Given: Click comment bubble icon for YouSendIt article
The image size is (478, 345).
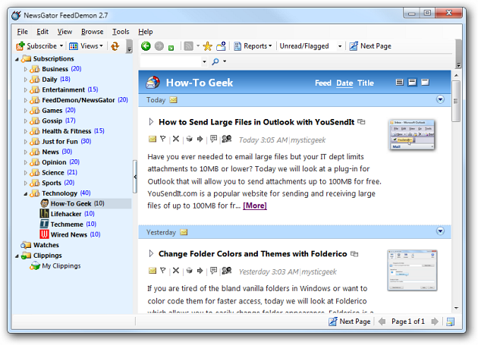Looking at the screenshot, I should (x=214, y=139).
